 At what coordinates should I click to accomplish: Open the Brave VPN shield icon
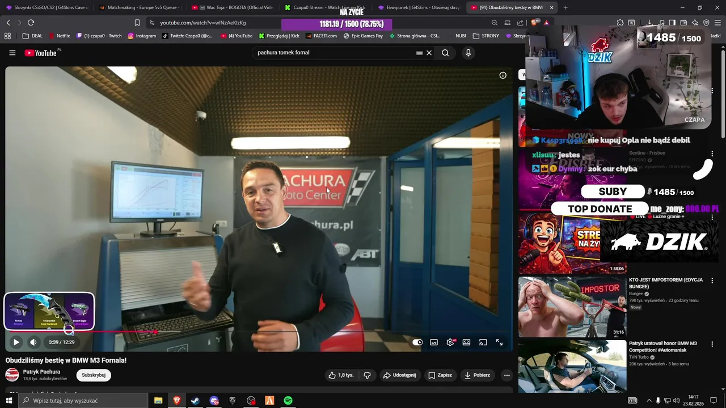click(706, 23)
